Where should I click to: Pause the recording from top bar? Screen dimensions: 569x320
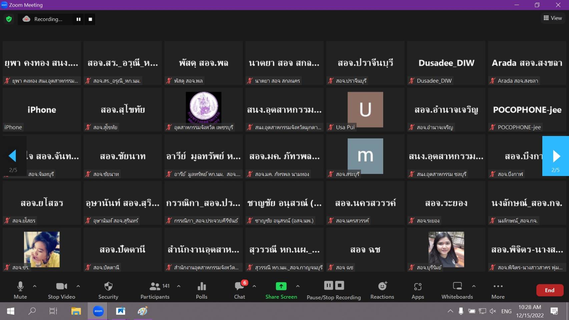[78, 19]
